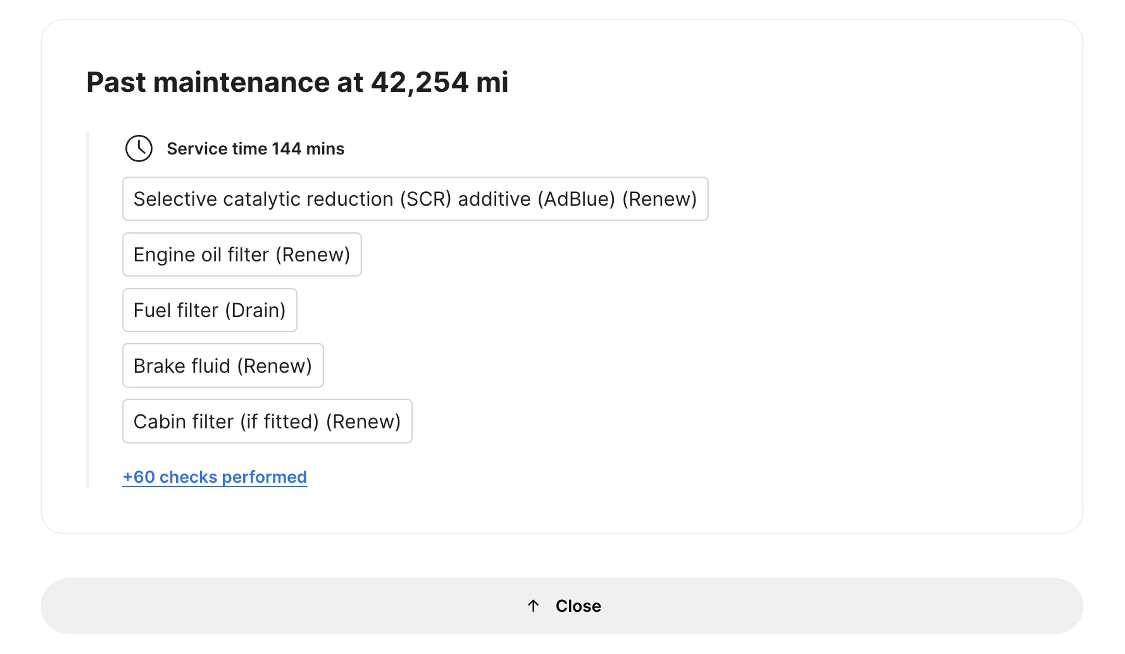Viewport: 1125px width, 654px height.
Task: Click the word performed in the blue link
Action: click(264, 477)
